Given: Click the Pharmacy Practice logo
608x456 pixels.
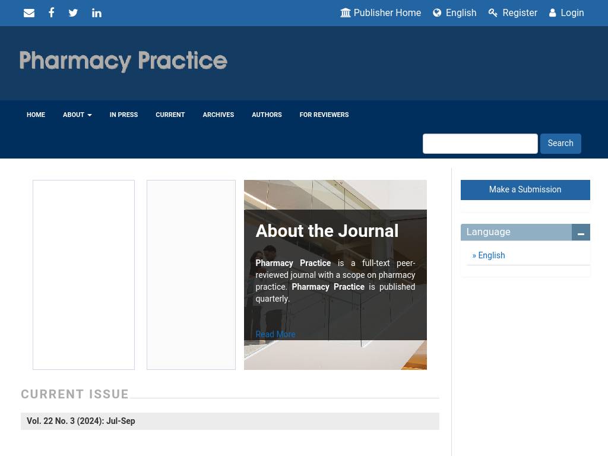Looking at the screenshot, I should pyautogui.click(x=123, y=61).
